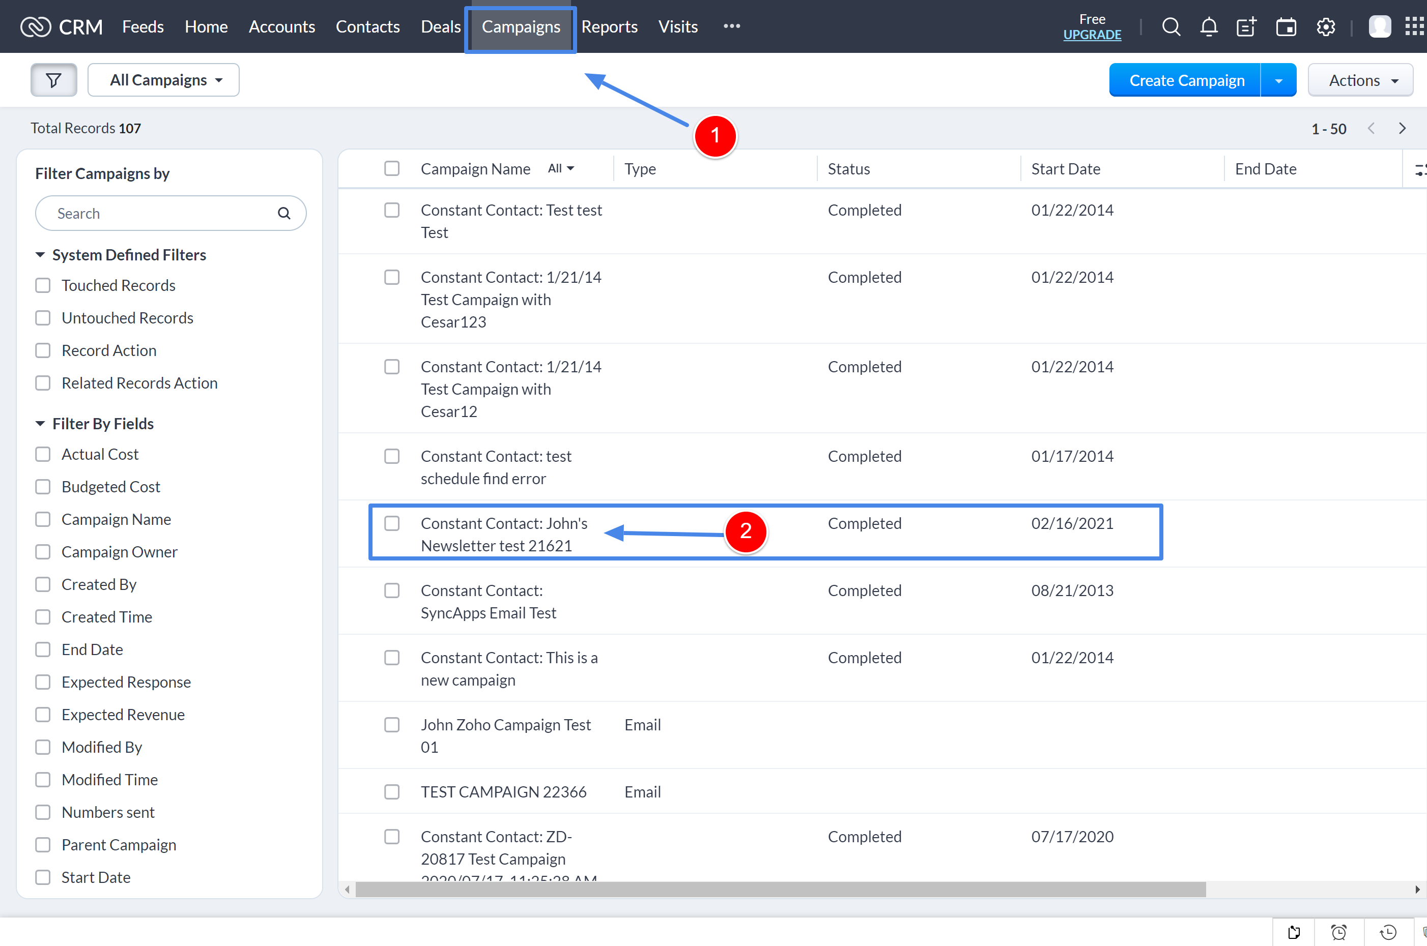Go to the Home tab
The width and height of the screenshot is (1427, 946).
[207, 26]
